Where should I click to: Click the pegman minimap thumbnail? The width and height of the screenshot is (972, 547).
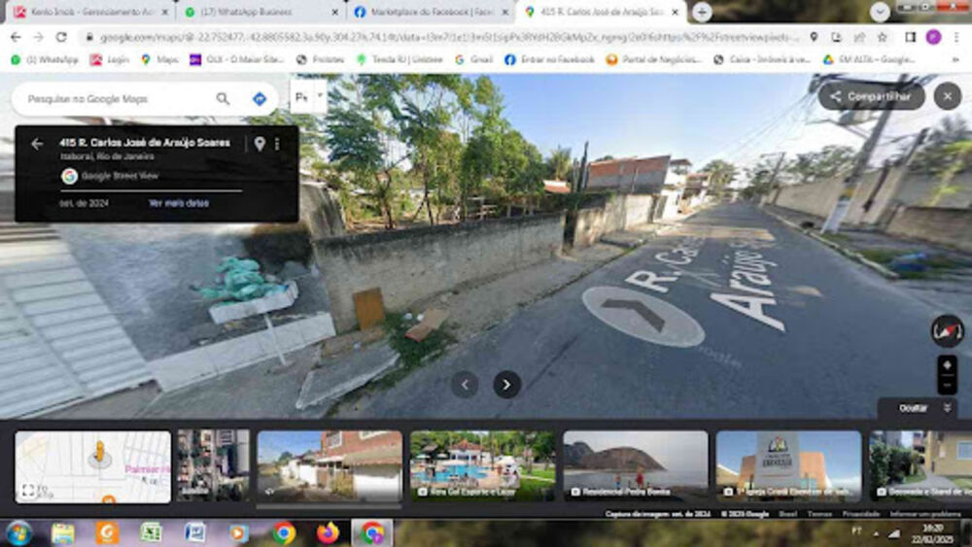[93, 467]
